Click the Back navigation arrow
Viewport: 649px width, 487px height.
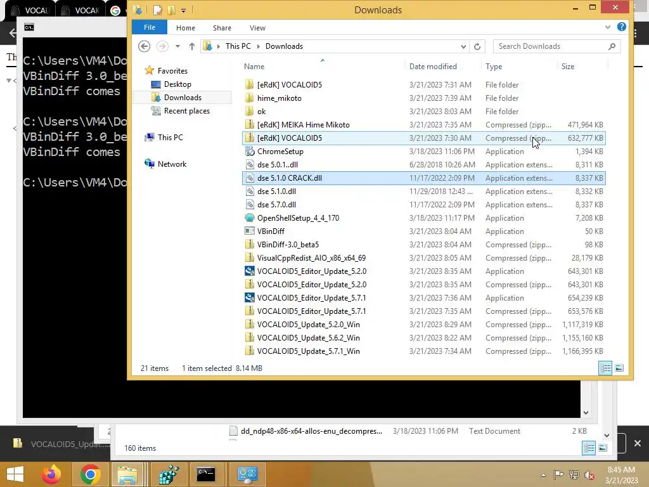[144, 46]
